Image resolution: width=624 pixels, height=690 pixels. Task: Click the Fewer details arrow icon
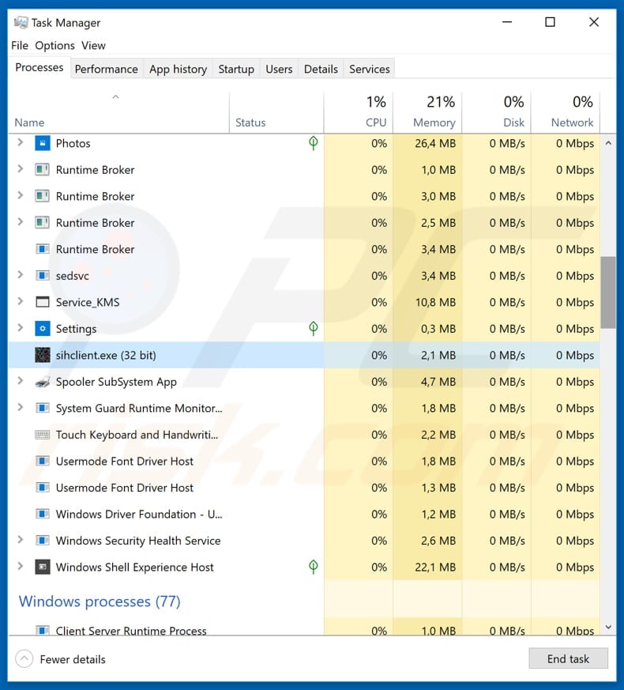pyautogui.click(x=24, y=659)
